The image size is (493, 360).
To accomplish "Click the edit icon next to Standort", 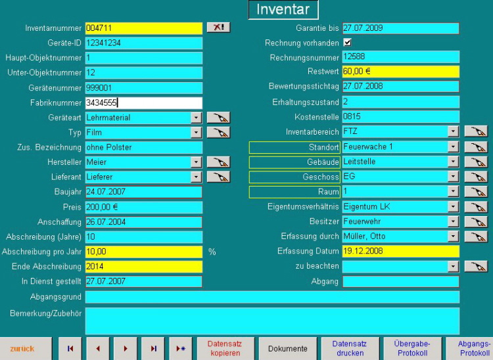I will click(x=475, y=147).
